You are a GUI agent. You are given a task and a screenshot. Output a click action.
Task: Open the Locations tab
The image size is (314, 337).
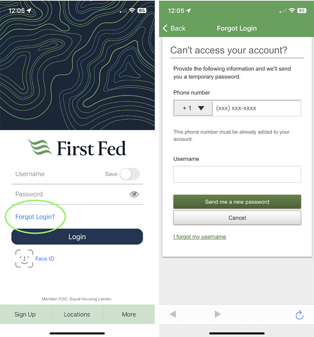(77, 315)
